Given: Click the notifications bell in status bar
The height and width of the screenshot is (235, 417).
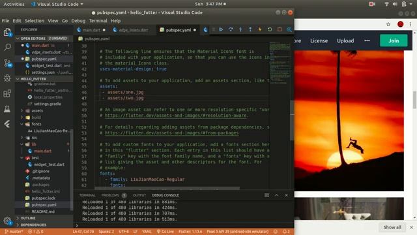Looking at the screenshot, I should (286, 232).
